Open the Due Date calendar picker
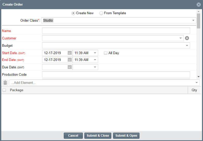This screenshot has width=203, height=141. pyautogui.click(x=70, y=67)
